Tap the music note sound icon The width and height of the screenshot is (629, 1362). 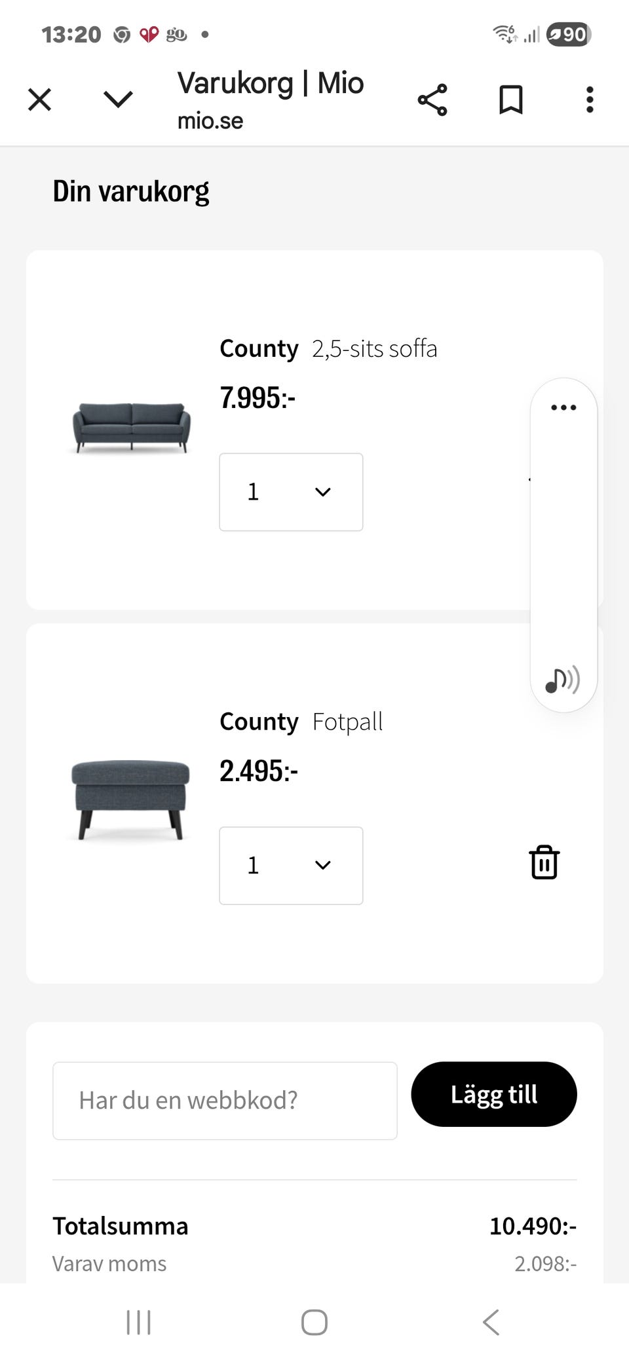[x=562, y=680]
